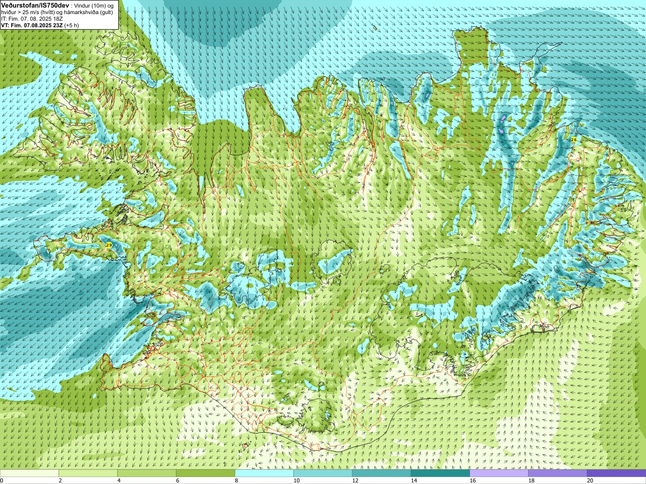Select the light green 4–6 m/s legend swatch

[x=147, y=473]
